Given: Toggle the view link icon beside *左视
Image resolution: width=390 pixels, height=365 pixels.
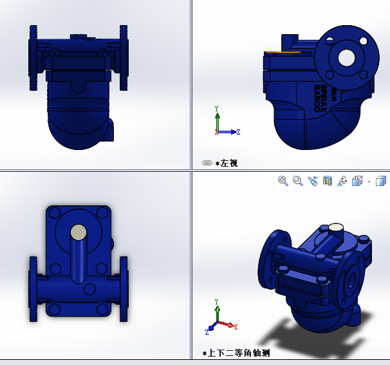Looking at the screenshot, I should pyautogui.click(x=207, y=163).
